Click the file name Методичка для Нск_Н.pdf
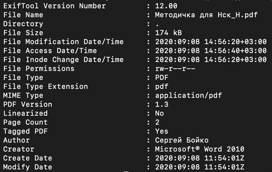 pyautogui.click(x=206, y=15)
